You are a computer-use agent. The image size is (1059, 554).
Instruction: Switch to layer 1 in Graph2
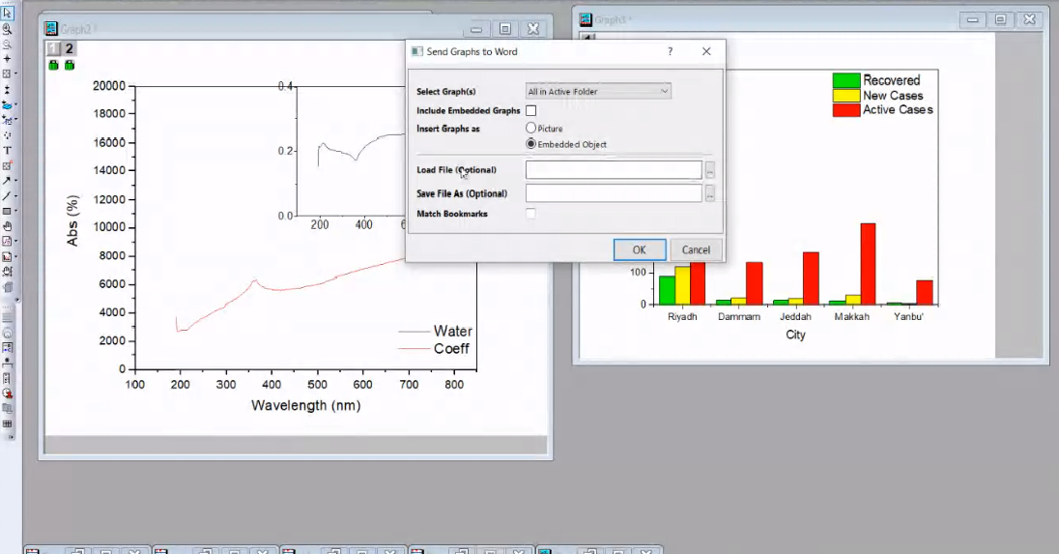pos(53,48)
